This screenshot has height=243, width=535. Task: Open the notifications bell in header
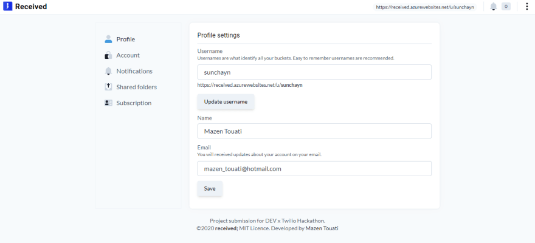tap(494, 7)
